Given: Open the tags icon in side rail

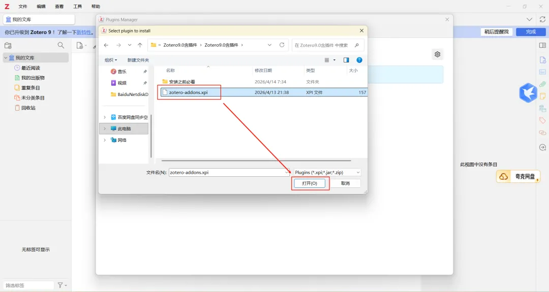Looking at the screenshot, I should click(x=542, y=121).
